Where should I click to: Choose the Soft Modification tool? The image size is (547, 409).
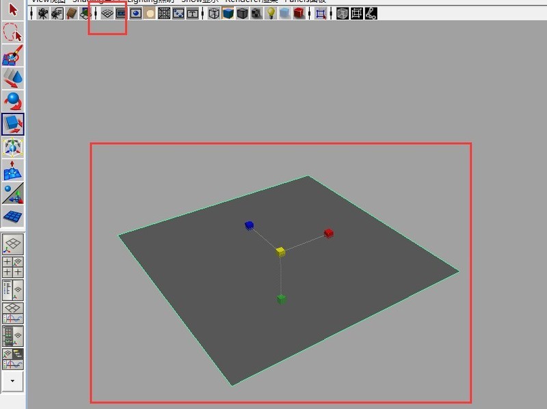coord(13,170)
